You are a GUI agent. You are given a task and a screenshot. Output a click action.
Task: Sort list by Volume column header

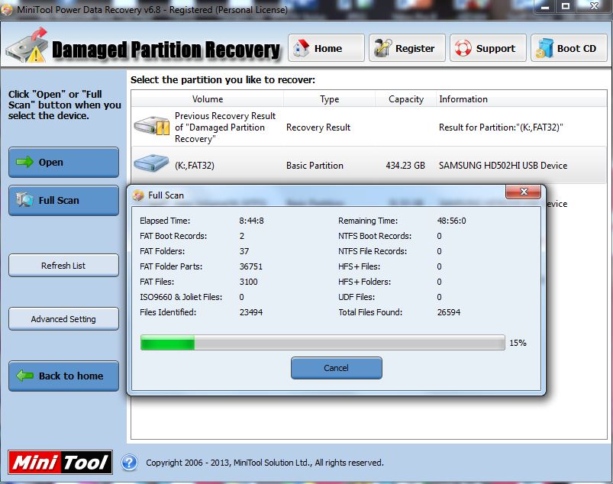[207, 99]
